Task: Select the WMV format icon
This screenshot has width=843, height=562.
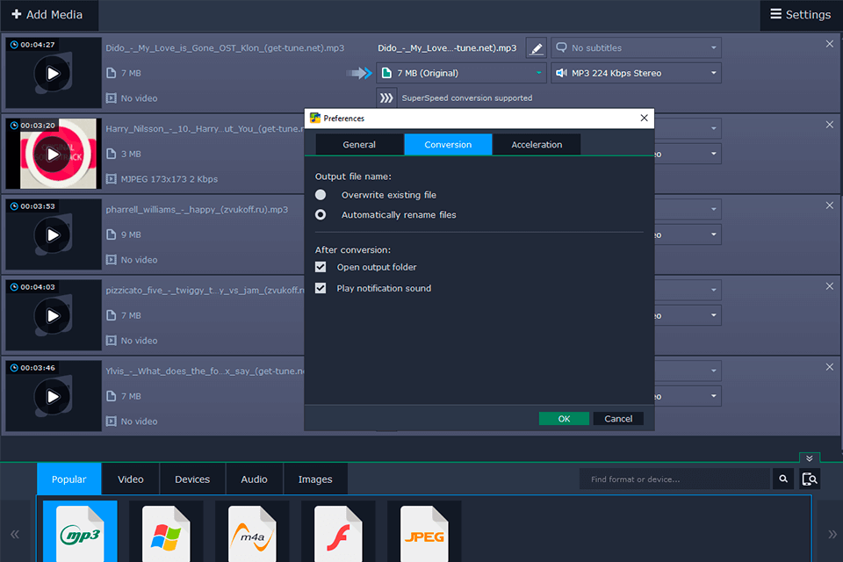Action: (165, 531)
